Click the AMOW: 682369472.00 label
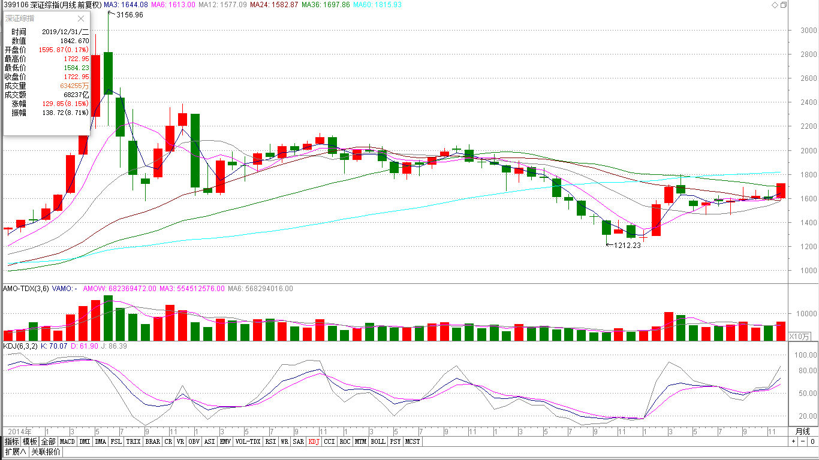Image resolution: width=819 pixels, height=460 pixels. (x=119, y=289)
